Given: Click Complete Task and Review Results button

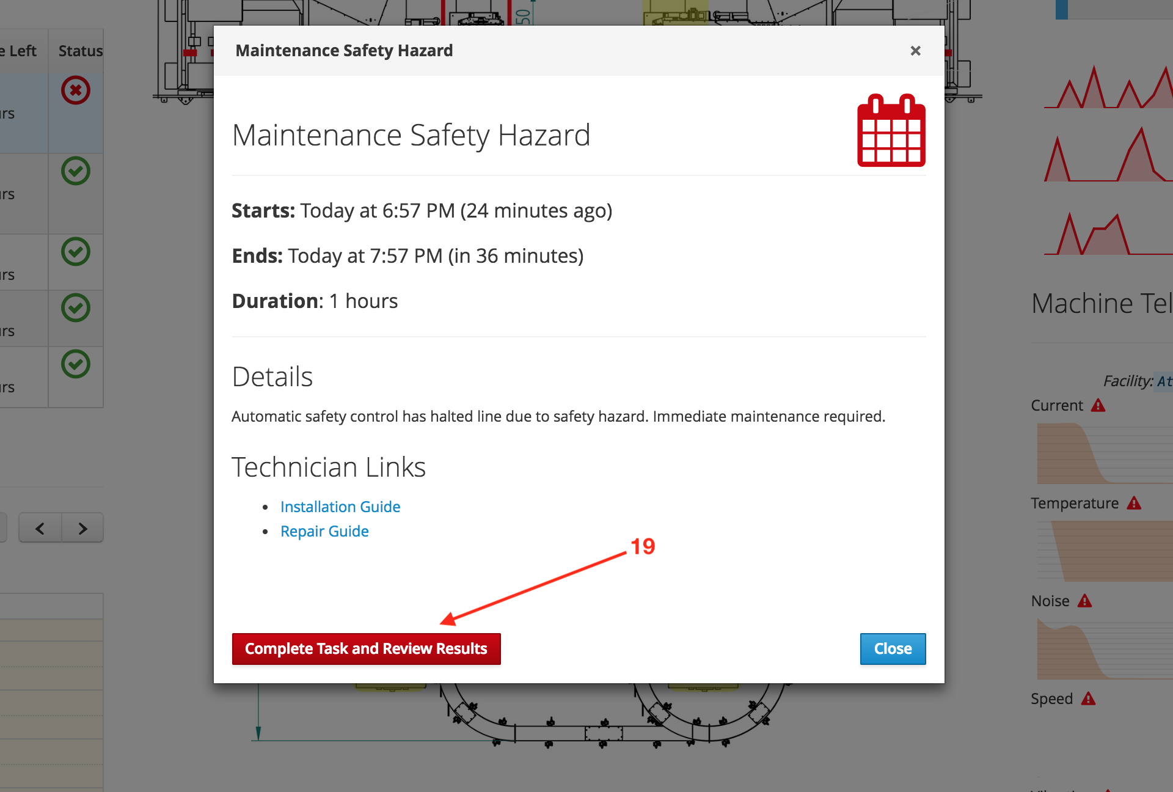Looking at the screenshot, I should [366, 648].
